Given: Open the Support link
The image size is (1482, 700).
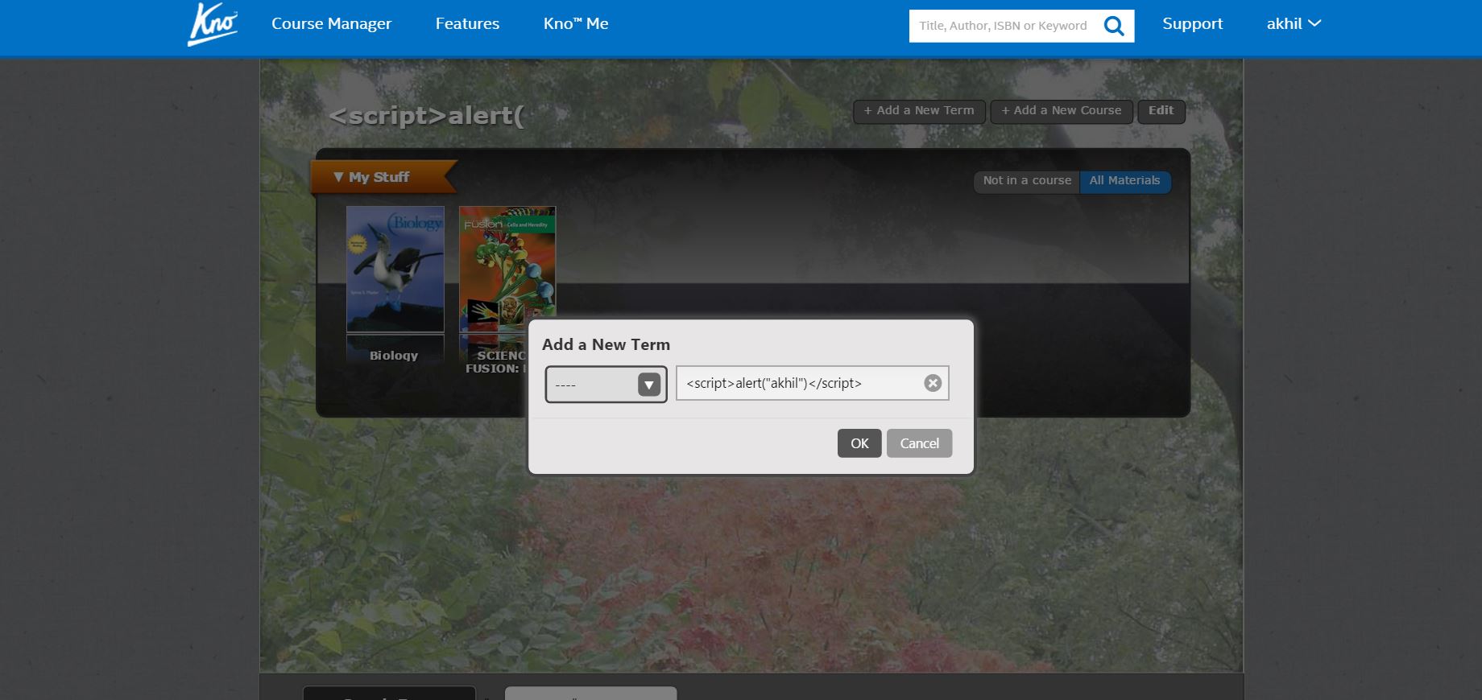Looking at the screenshot, I should click(1192, 24).
